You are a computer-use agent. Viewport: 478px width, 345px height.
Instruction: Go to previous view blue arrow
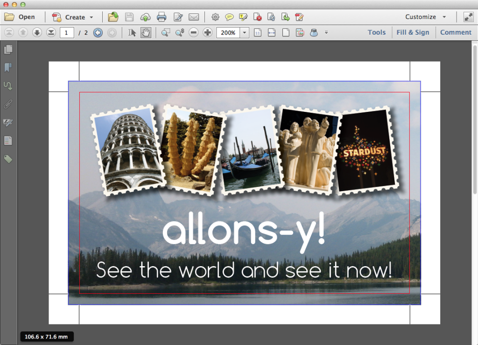(x=98, y=33)
